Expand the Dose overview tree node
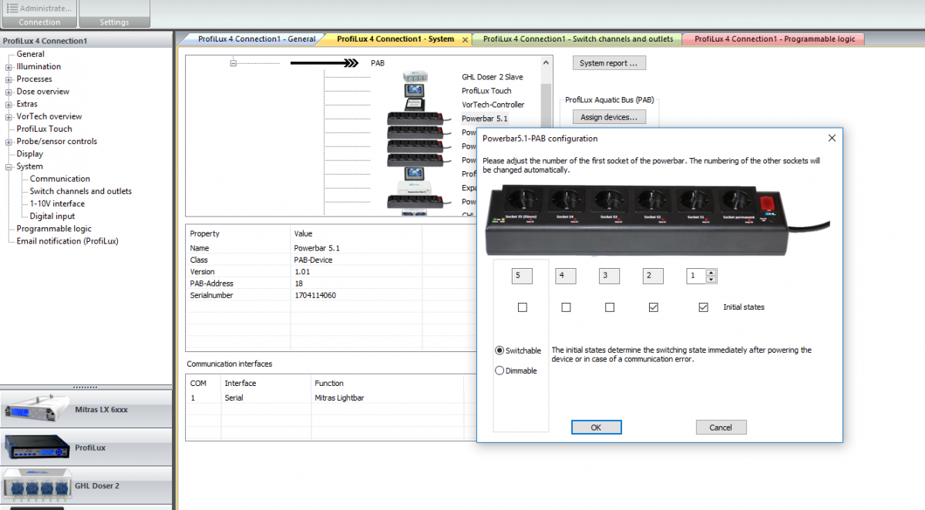This screenshot has width=925, height=510. point(8,92)
